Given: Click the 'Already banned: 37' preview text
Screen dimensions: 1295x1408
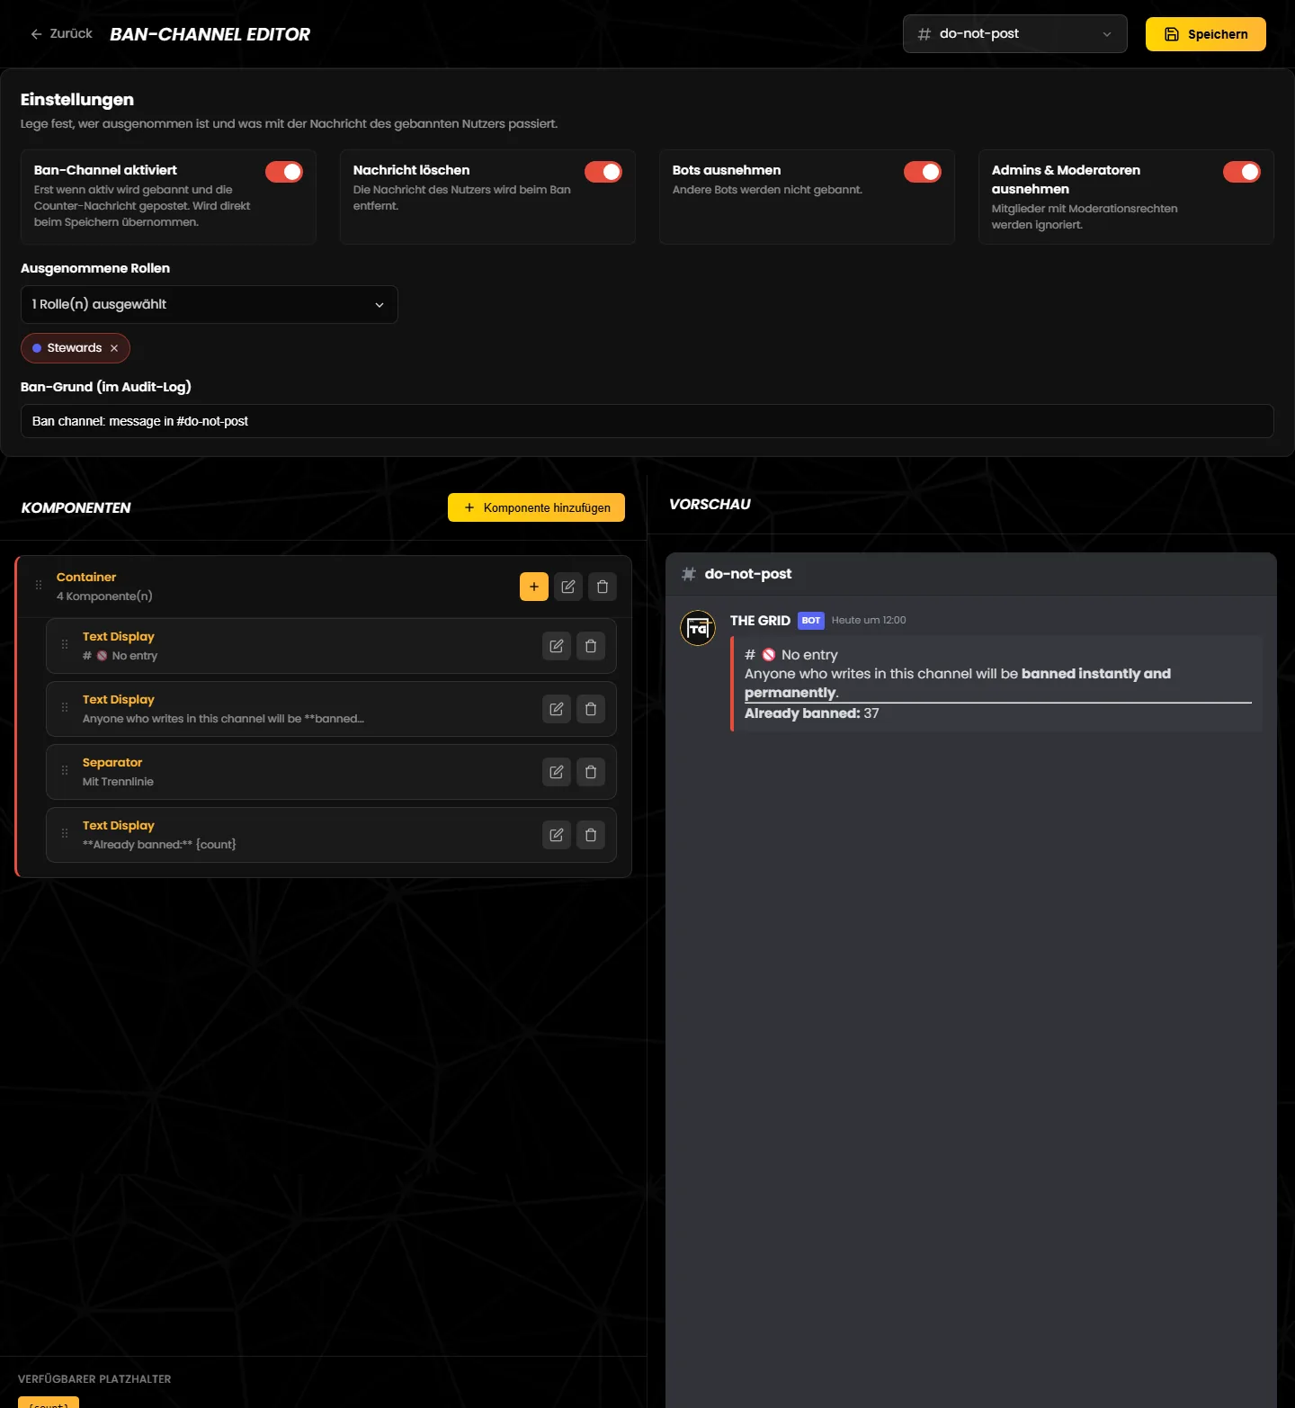Looking at the screenshot, I should 812,713.
